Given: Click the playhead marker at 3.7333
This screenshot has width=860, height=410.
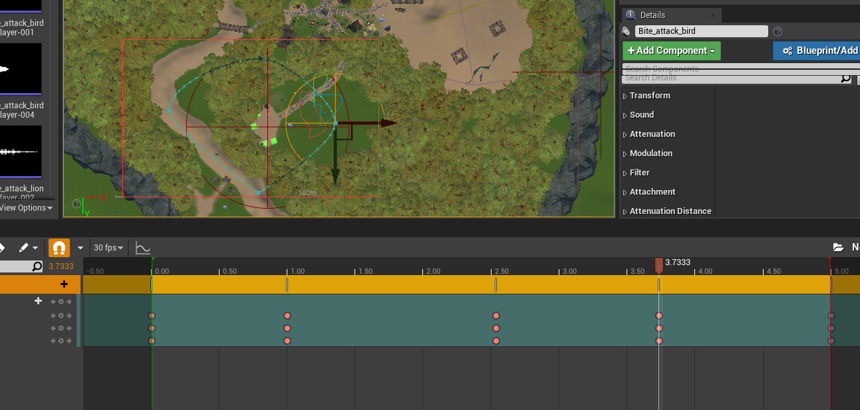Looking at the screenshot, I should coord(659,265).
